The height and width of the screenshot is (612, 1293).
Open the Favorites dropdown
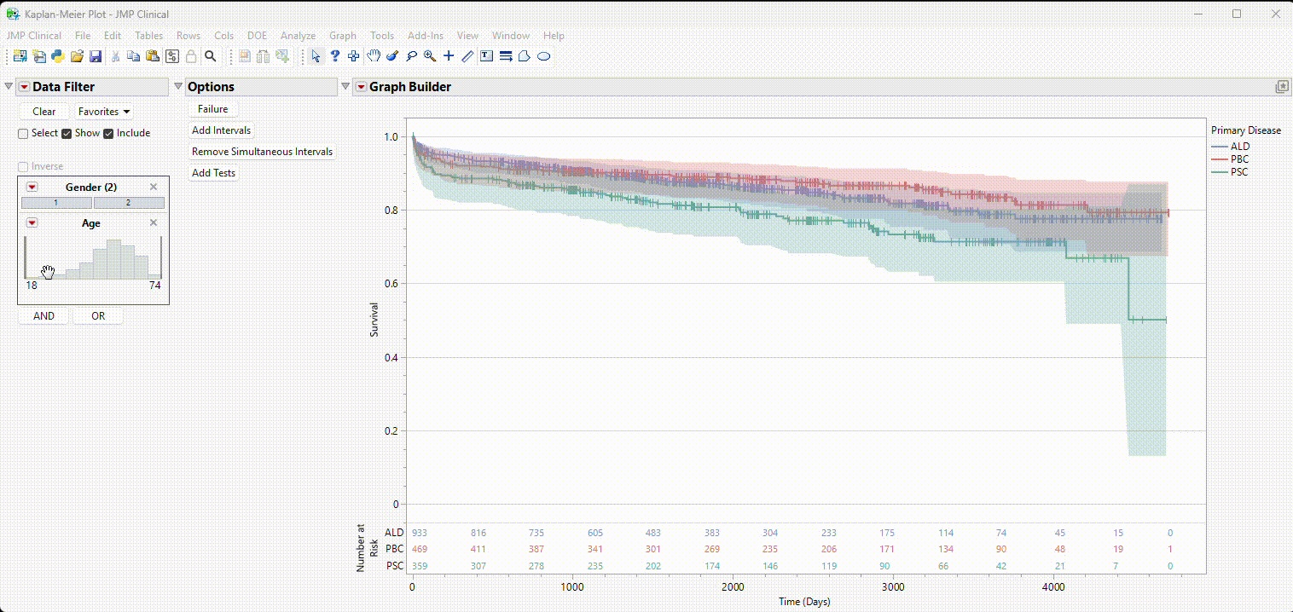tap(104, 112)
